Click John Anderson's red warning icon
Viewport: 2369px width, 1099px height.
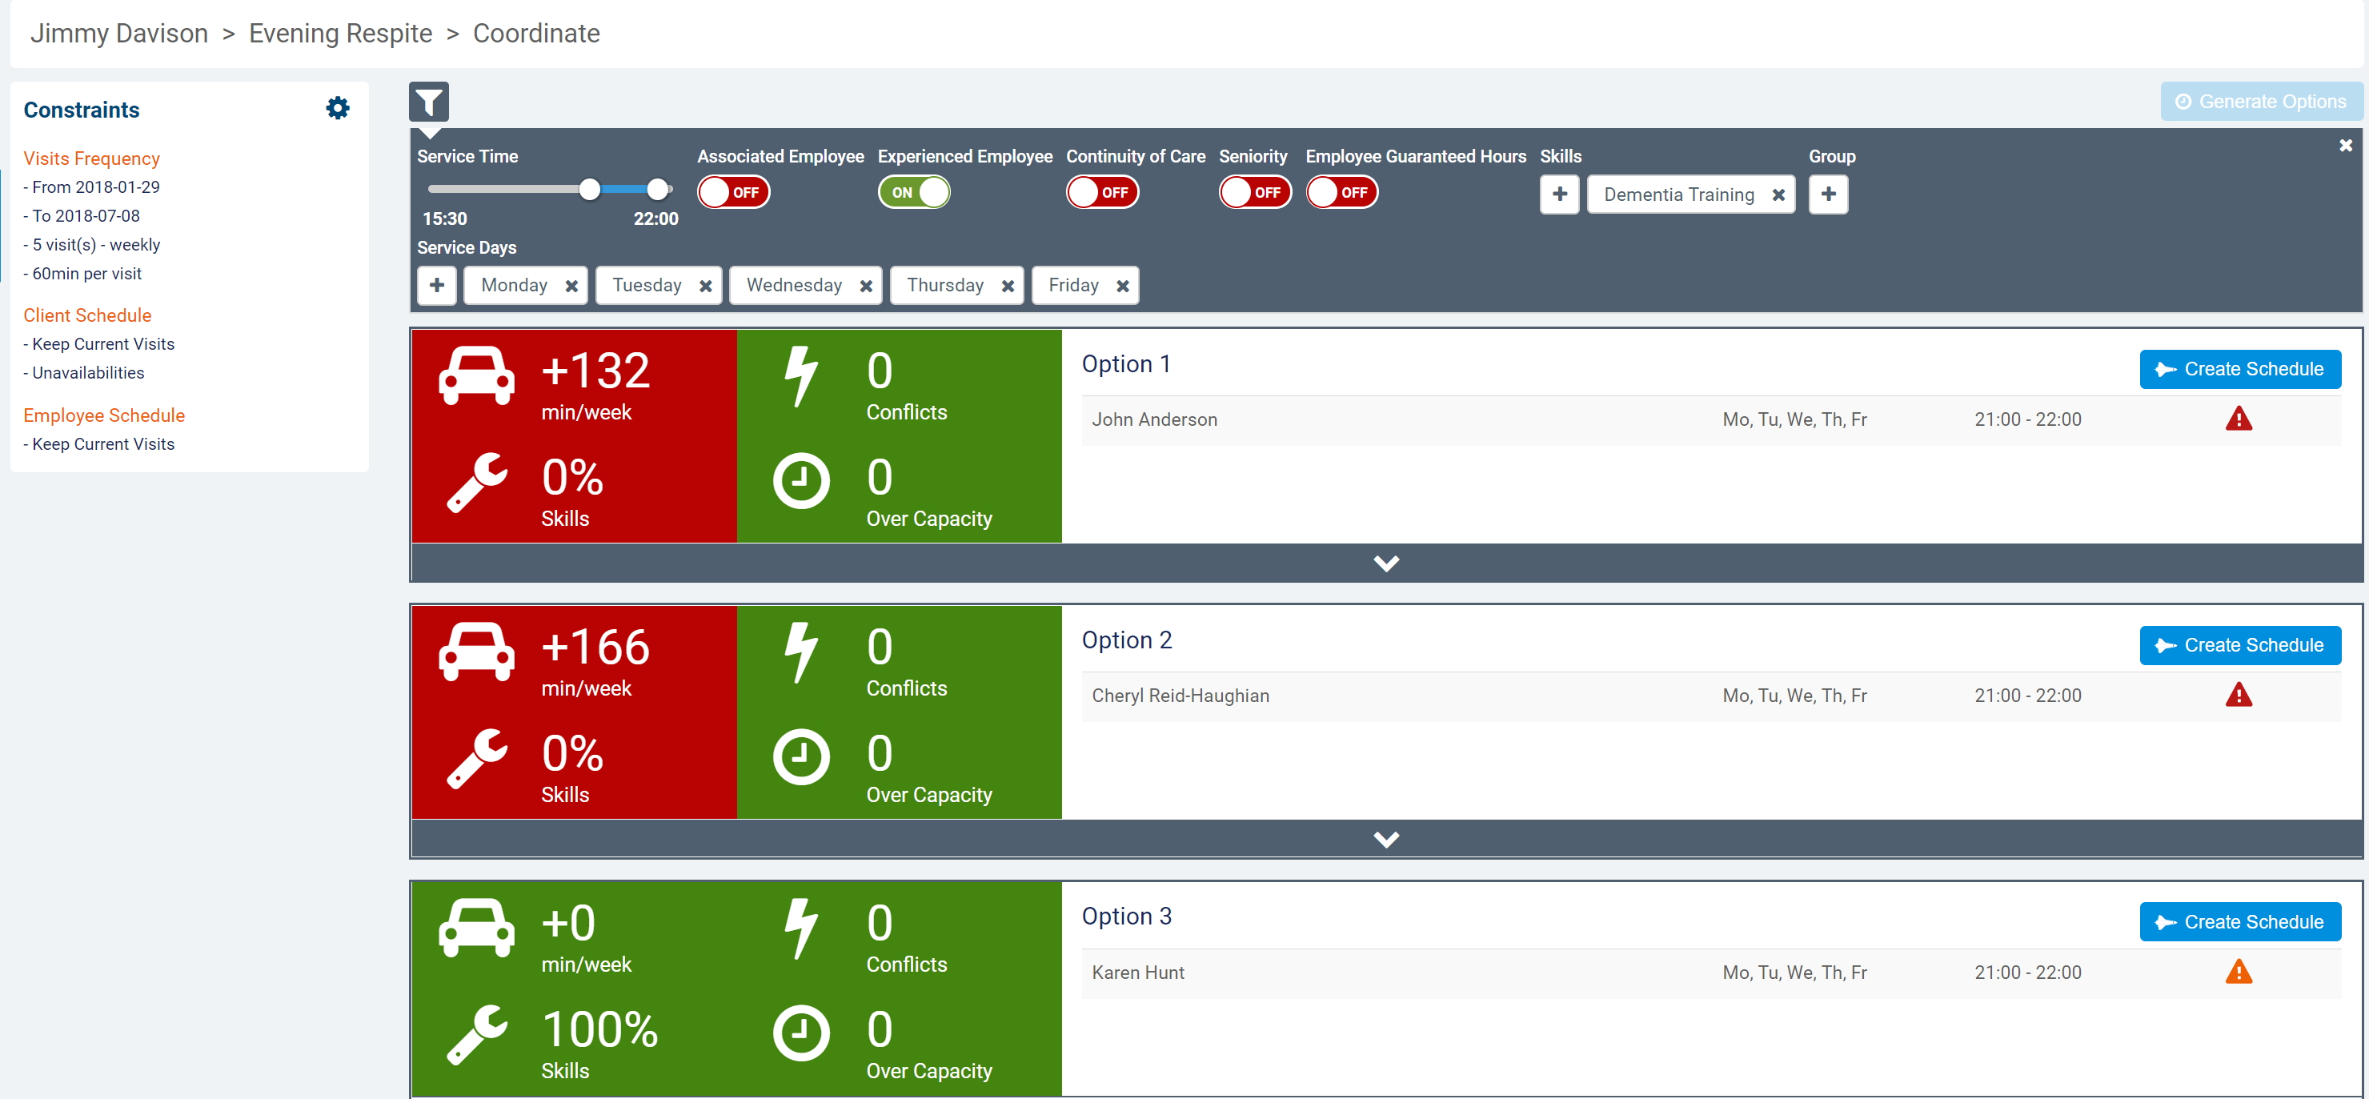tap(2238, 419)
